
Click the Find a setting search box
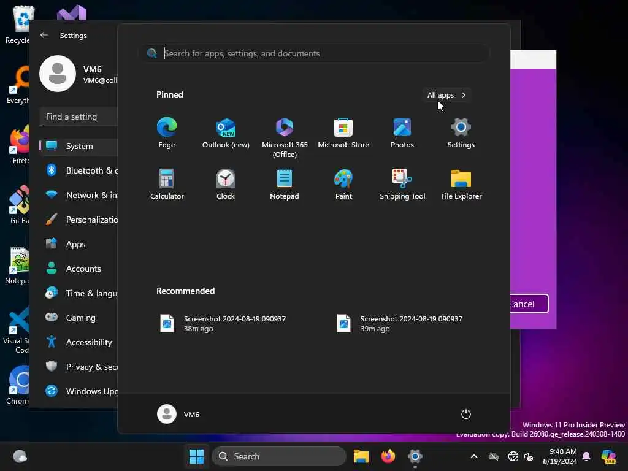(x=79, y=117)
